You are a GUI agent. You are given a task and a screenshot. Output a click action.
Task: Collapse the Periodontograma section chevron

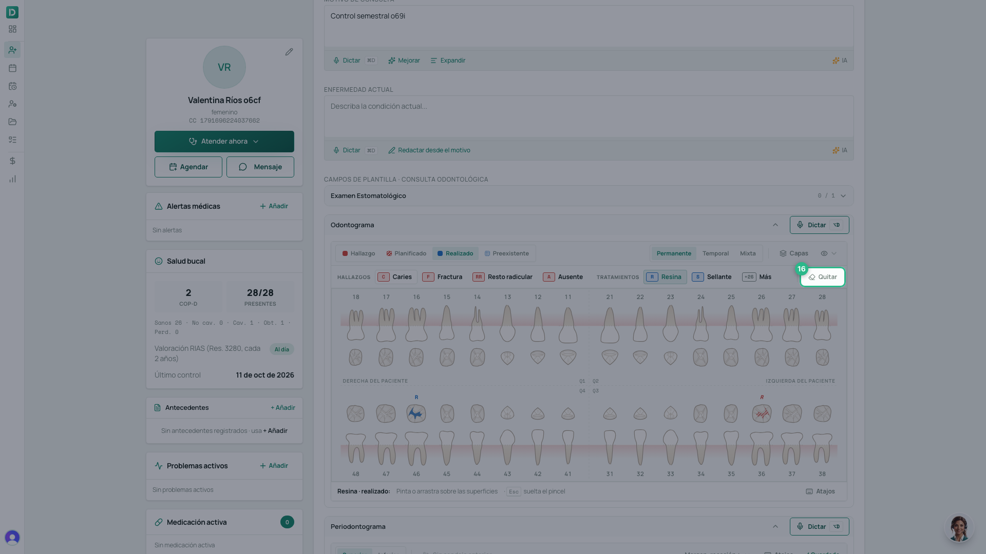coord(775,527)
